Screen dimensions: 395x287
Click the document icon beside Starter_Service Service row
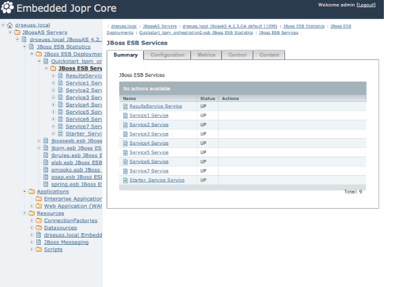click(124, 180)
